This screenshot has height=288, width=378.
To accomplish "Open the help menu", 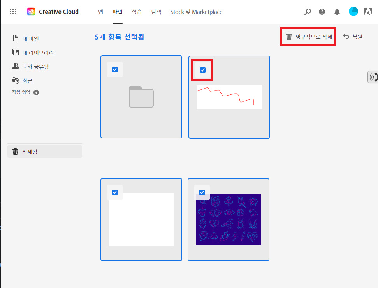I will (x=322, y=12).
